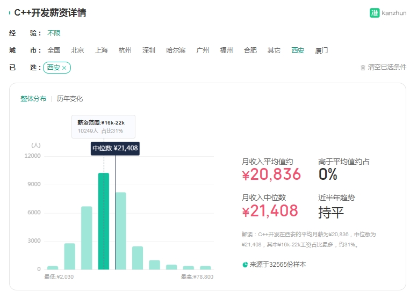Choose 广州 city filter
417x299 pixels.
click(x=203, y=50)
